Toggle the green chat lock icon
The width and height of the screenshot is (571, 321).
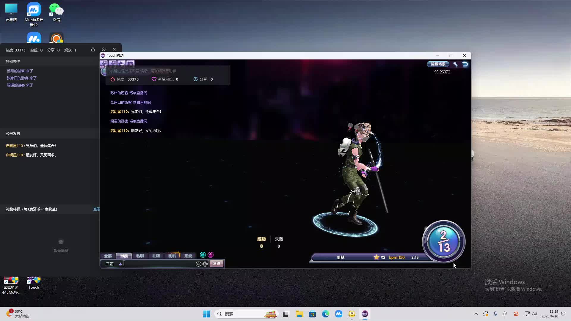point(203,255)
